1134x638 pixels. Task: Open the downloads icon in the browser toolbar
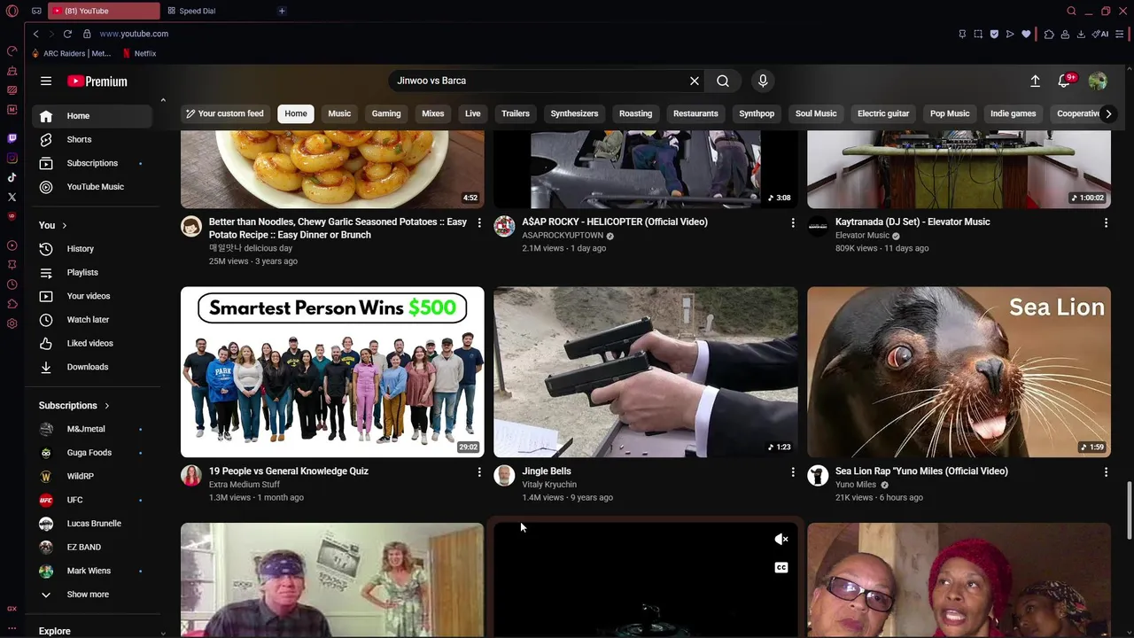[1081, 34]
